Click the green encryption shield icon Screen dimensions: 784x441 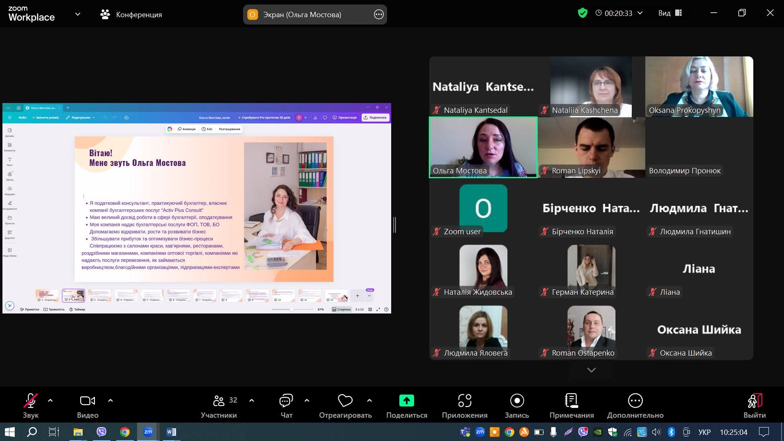[582, 13]
